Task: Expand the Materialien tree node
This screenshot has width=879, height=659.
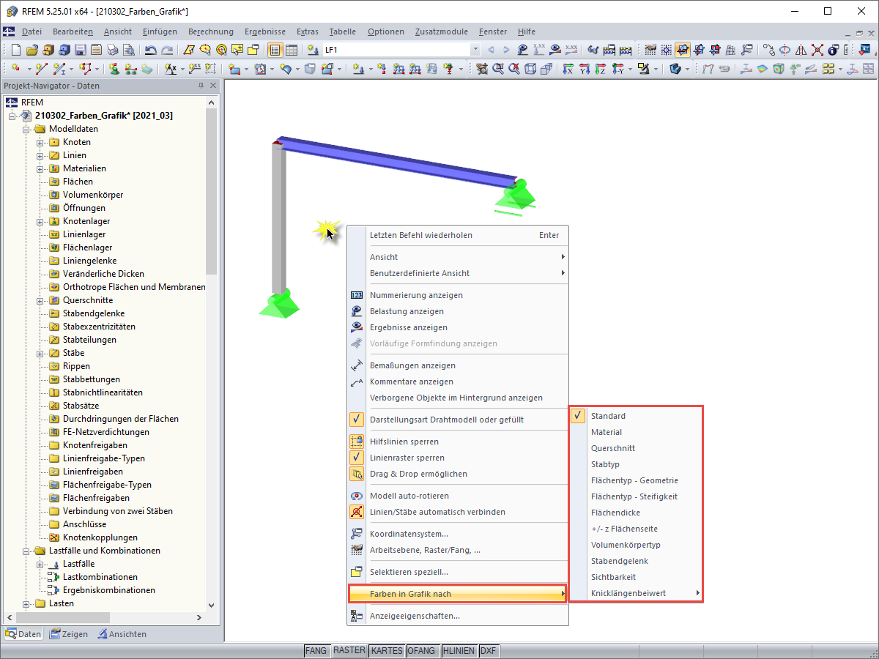Action: 40,168
